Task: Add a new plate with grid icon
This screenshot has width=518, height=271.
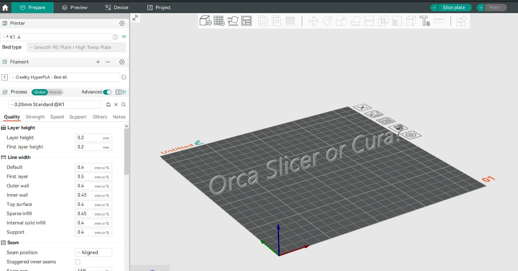Action: click(x=219, y=21)
